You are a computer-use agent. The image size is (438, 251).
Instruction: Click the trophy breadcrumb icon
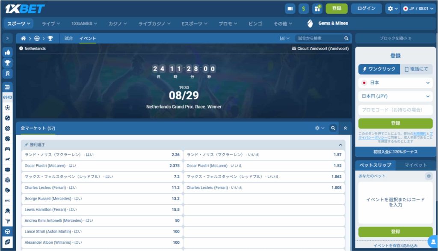click(x=50, y=39)
